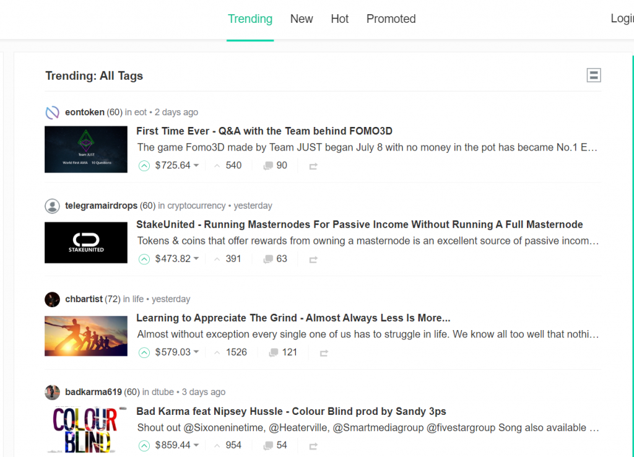Resteem the Appreciate The Grind post
Screen dimensions: 634x457
324,353
